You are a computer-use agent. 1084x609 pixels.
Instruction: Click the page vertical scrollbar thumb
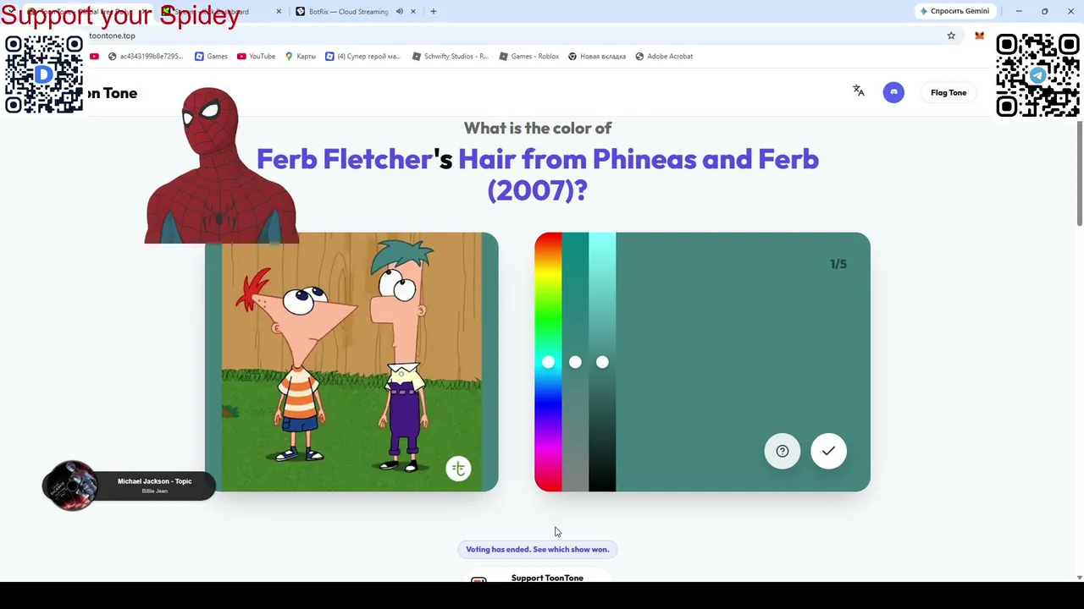(1079, 173)
